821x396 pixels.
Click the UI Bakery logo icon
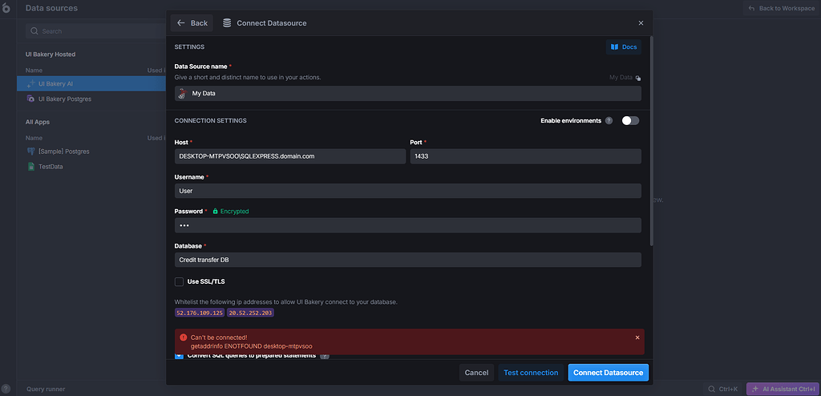point(6,9)
